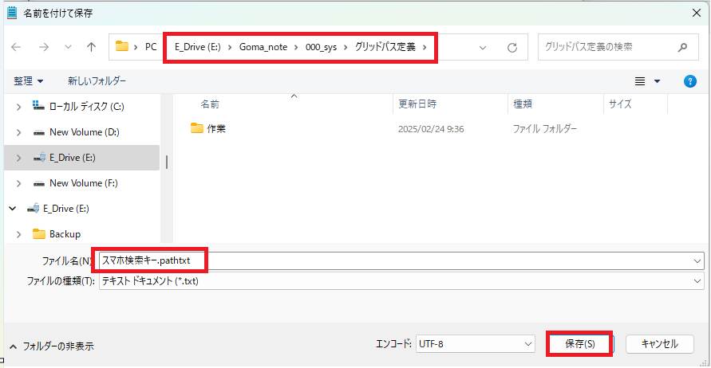This screenshot has height=368, width=711.
Task: Change the view layout icon
Action: tap(639, 81)
